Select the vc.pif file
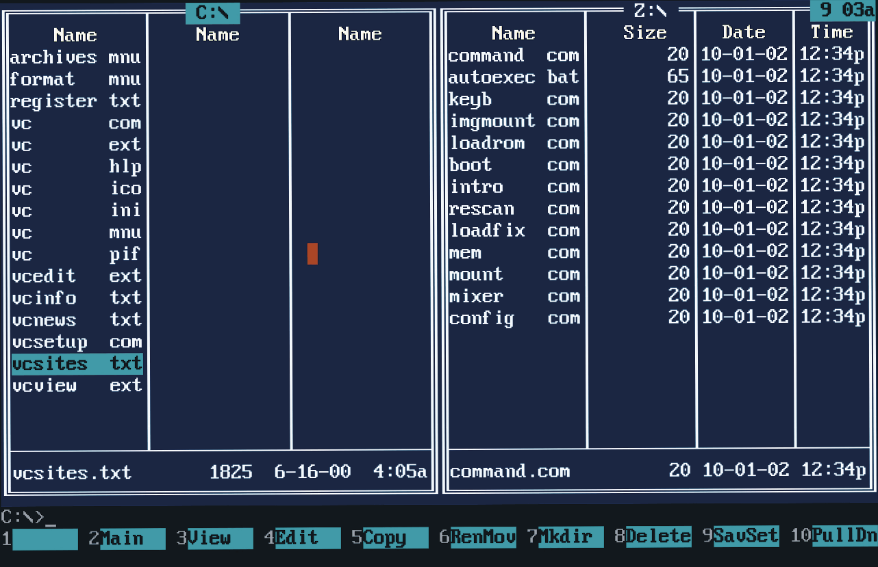 point(77,254)
